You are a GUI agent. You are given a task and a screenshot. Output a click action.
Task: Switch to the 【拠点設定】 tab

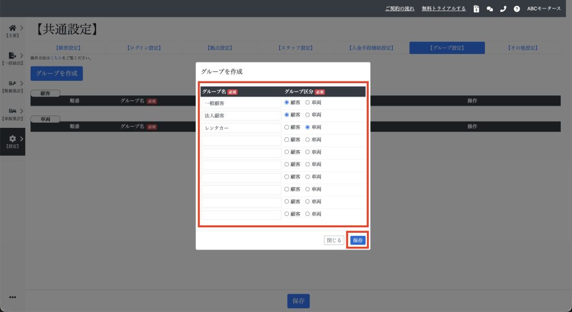[220, 48]
